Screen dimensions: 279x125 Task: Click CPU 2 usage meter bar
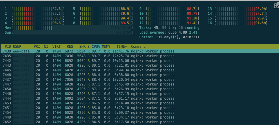[38, 14]
